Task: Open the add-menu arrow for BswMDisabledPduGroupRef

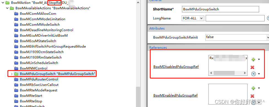Action: 259,59
